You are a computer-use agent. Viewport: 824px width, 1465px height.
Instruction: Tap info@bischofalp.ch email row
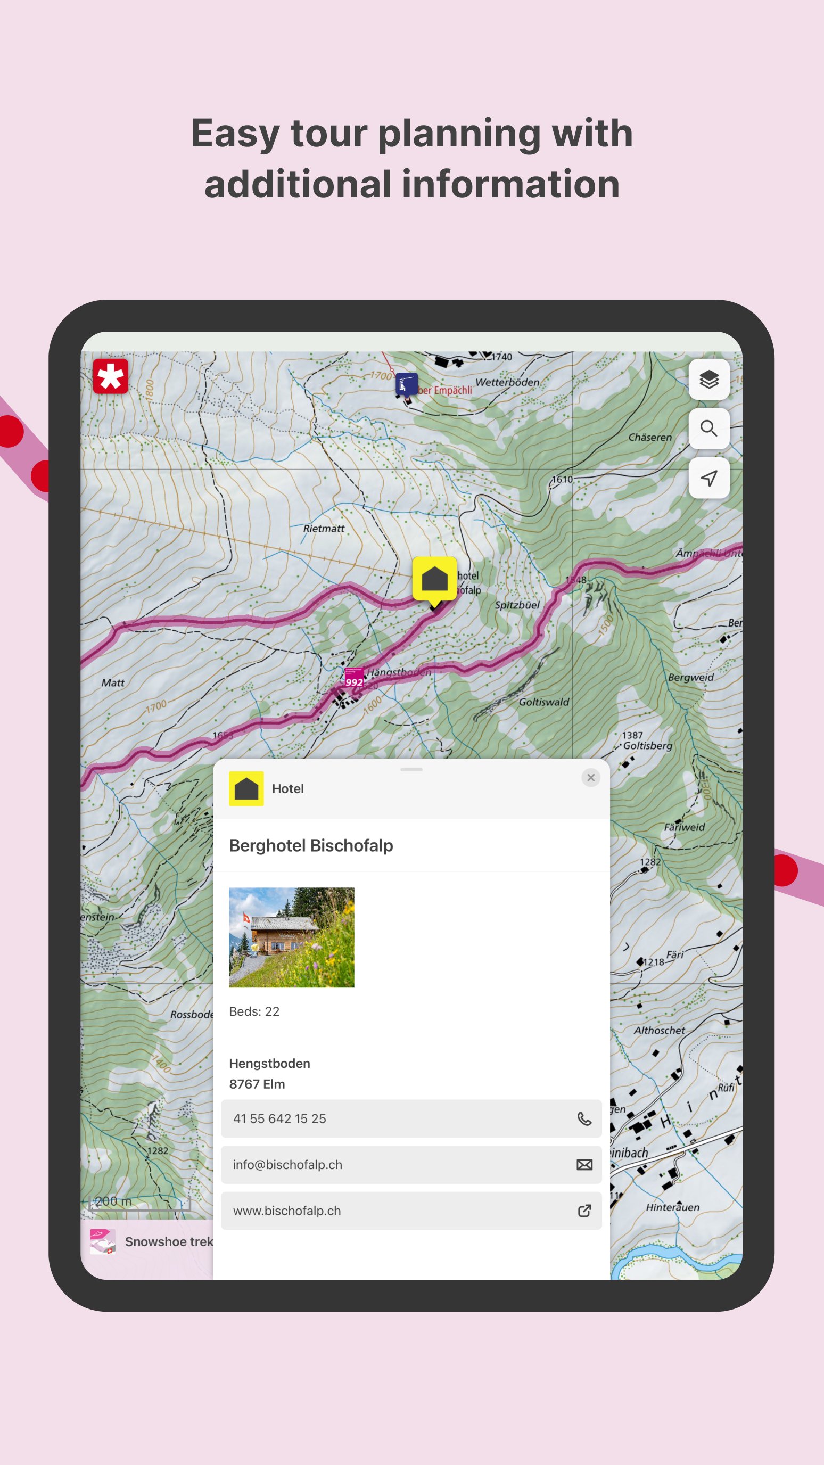[x=411, y=1165]
